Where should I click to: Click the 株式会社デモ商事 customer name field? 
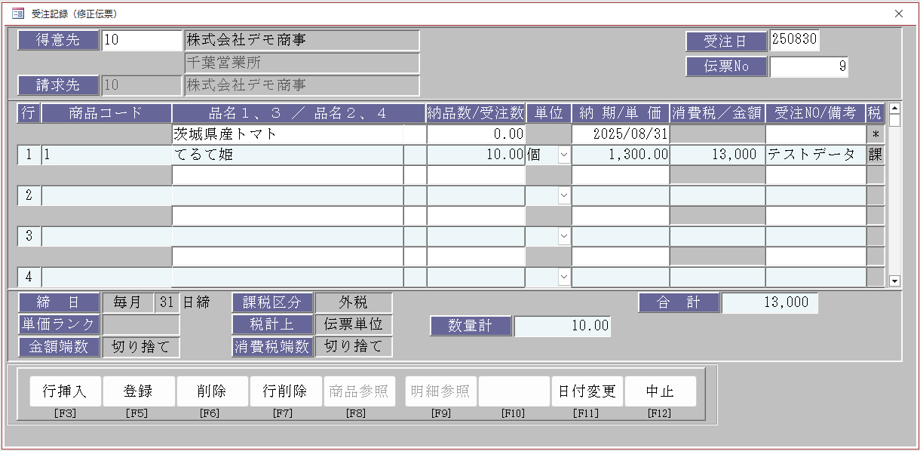tap(302, 41)
